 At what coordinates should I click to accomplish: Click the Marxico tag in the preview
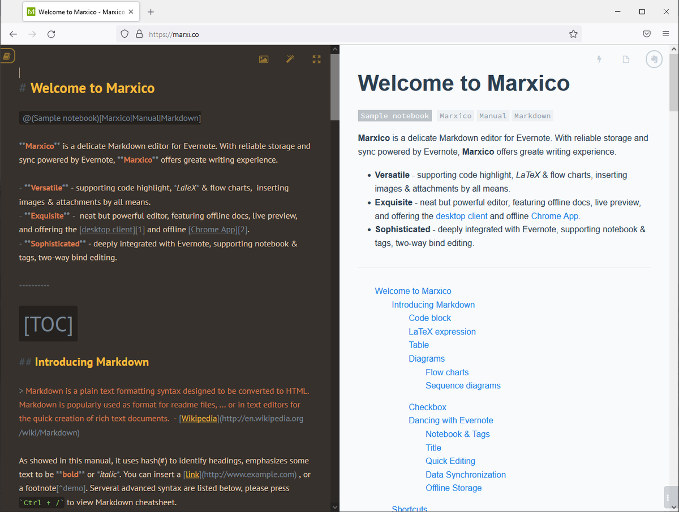(455, 116)
